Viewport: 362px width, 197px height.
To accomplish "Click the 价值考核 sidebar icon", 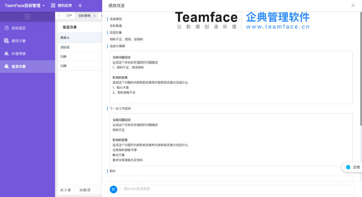I will [x=6, y=54].
